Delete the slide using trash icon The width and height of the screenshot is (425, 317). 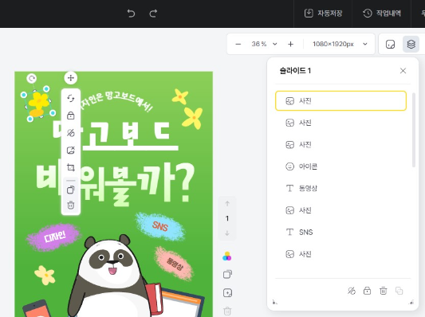tap(227, 311)
